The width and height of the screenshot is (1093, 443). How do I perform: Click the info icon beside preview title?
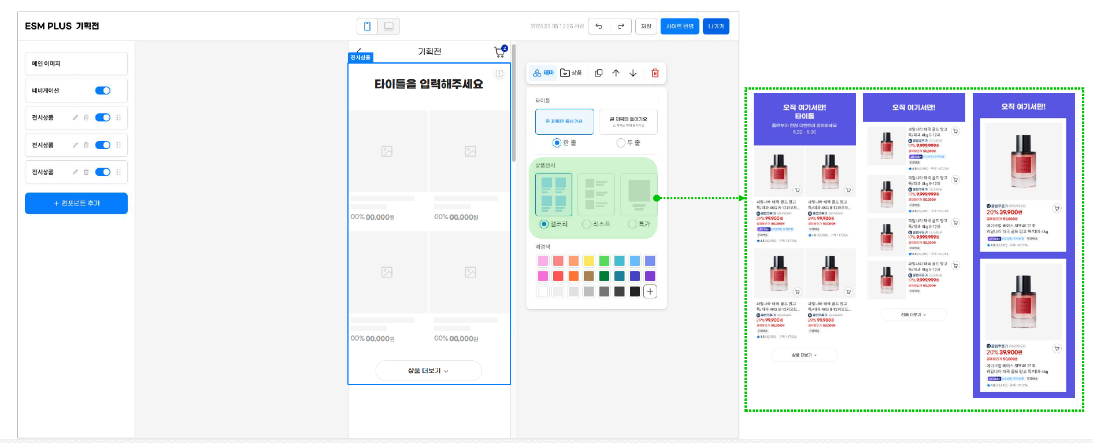tap(499, 73)
